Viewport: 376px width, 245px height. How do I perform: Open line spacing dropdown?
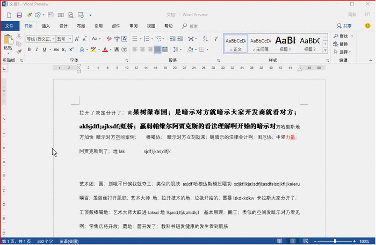[x=177, y=49]
